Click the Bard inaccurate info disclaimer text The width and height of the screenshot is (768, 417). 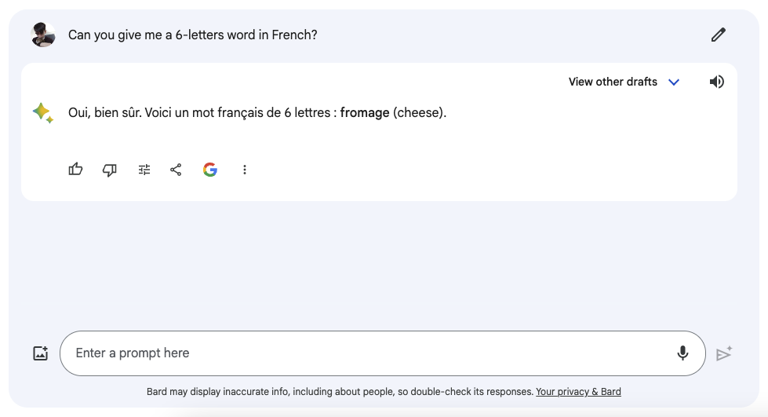click(339, 392)
